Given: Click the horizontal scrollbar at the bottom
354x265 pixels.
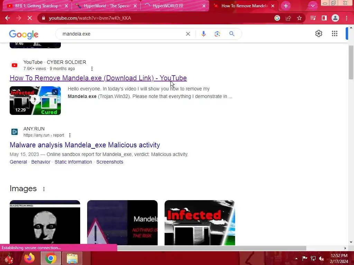Looking at the screenshot, I should click(x=212, y=248).
